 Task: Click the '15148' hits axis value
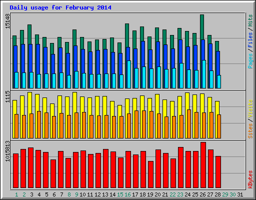(7, 21)
